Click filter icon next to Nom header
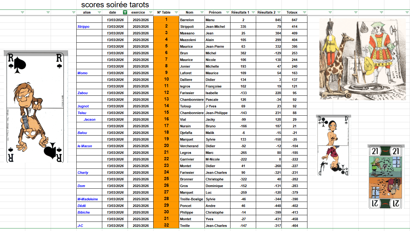 click(x=202, y=13)
